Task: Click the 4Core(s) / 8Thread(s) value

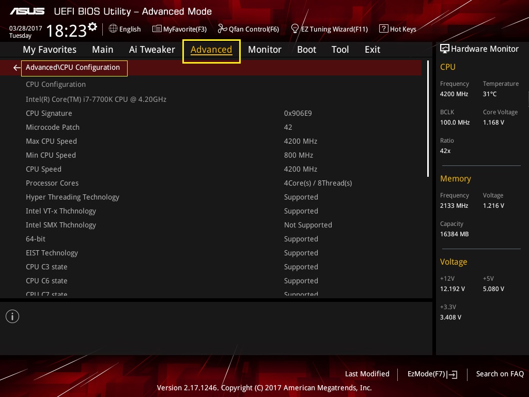Action: (x=318, y=183)
